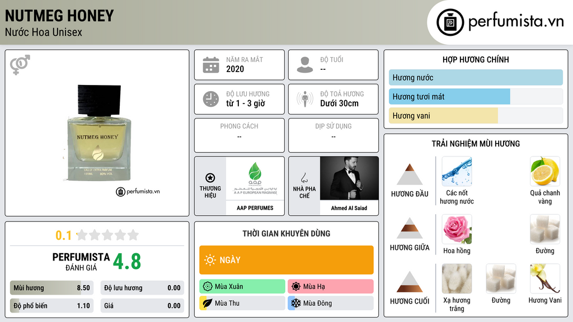Click the sillage value Dưới 30cm
Screen dimensions: 573x322
340,103
